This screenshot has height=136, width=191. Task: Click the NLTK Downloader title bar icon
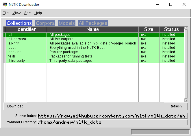tap(5, 5)
